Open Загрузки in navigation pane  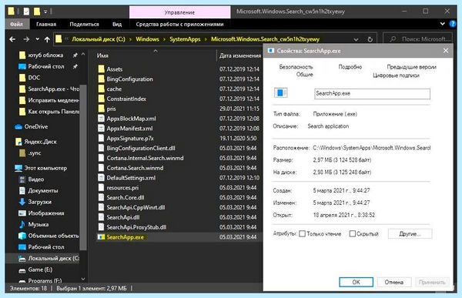click(40, 202)
